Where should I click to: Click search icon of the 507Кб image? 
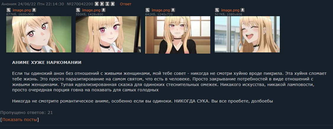tap(217, 10)
